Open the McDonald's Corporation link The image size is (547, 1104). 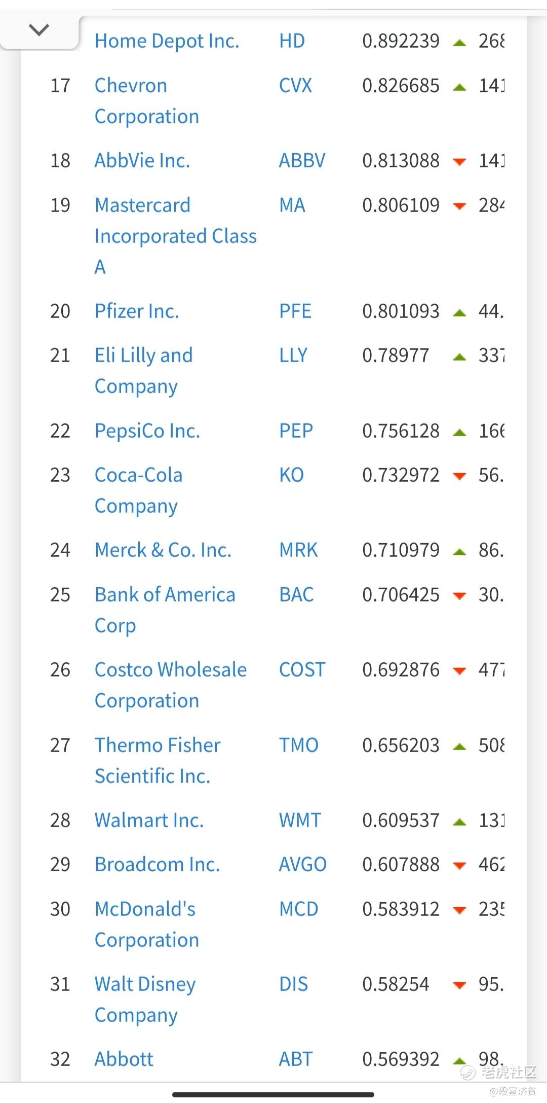click(146, 924)
